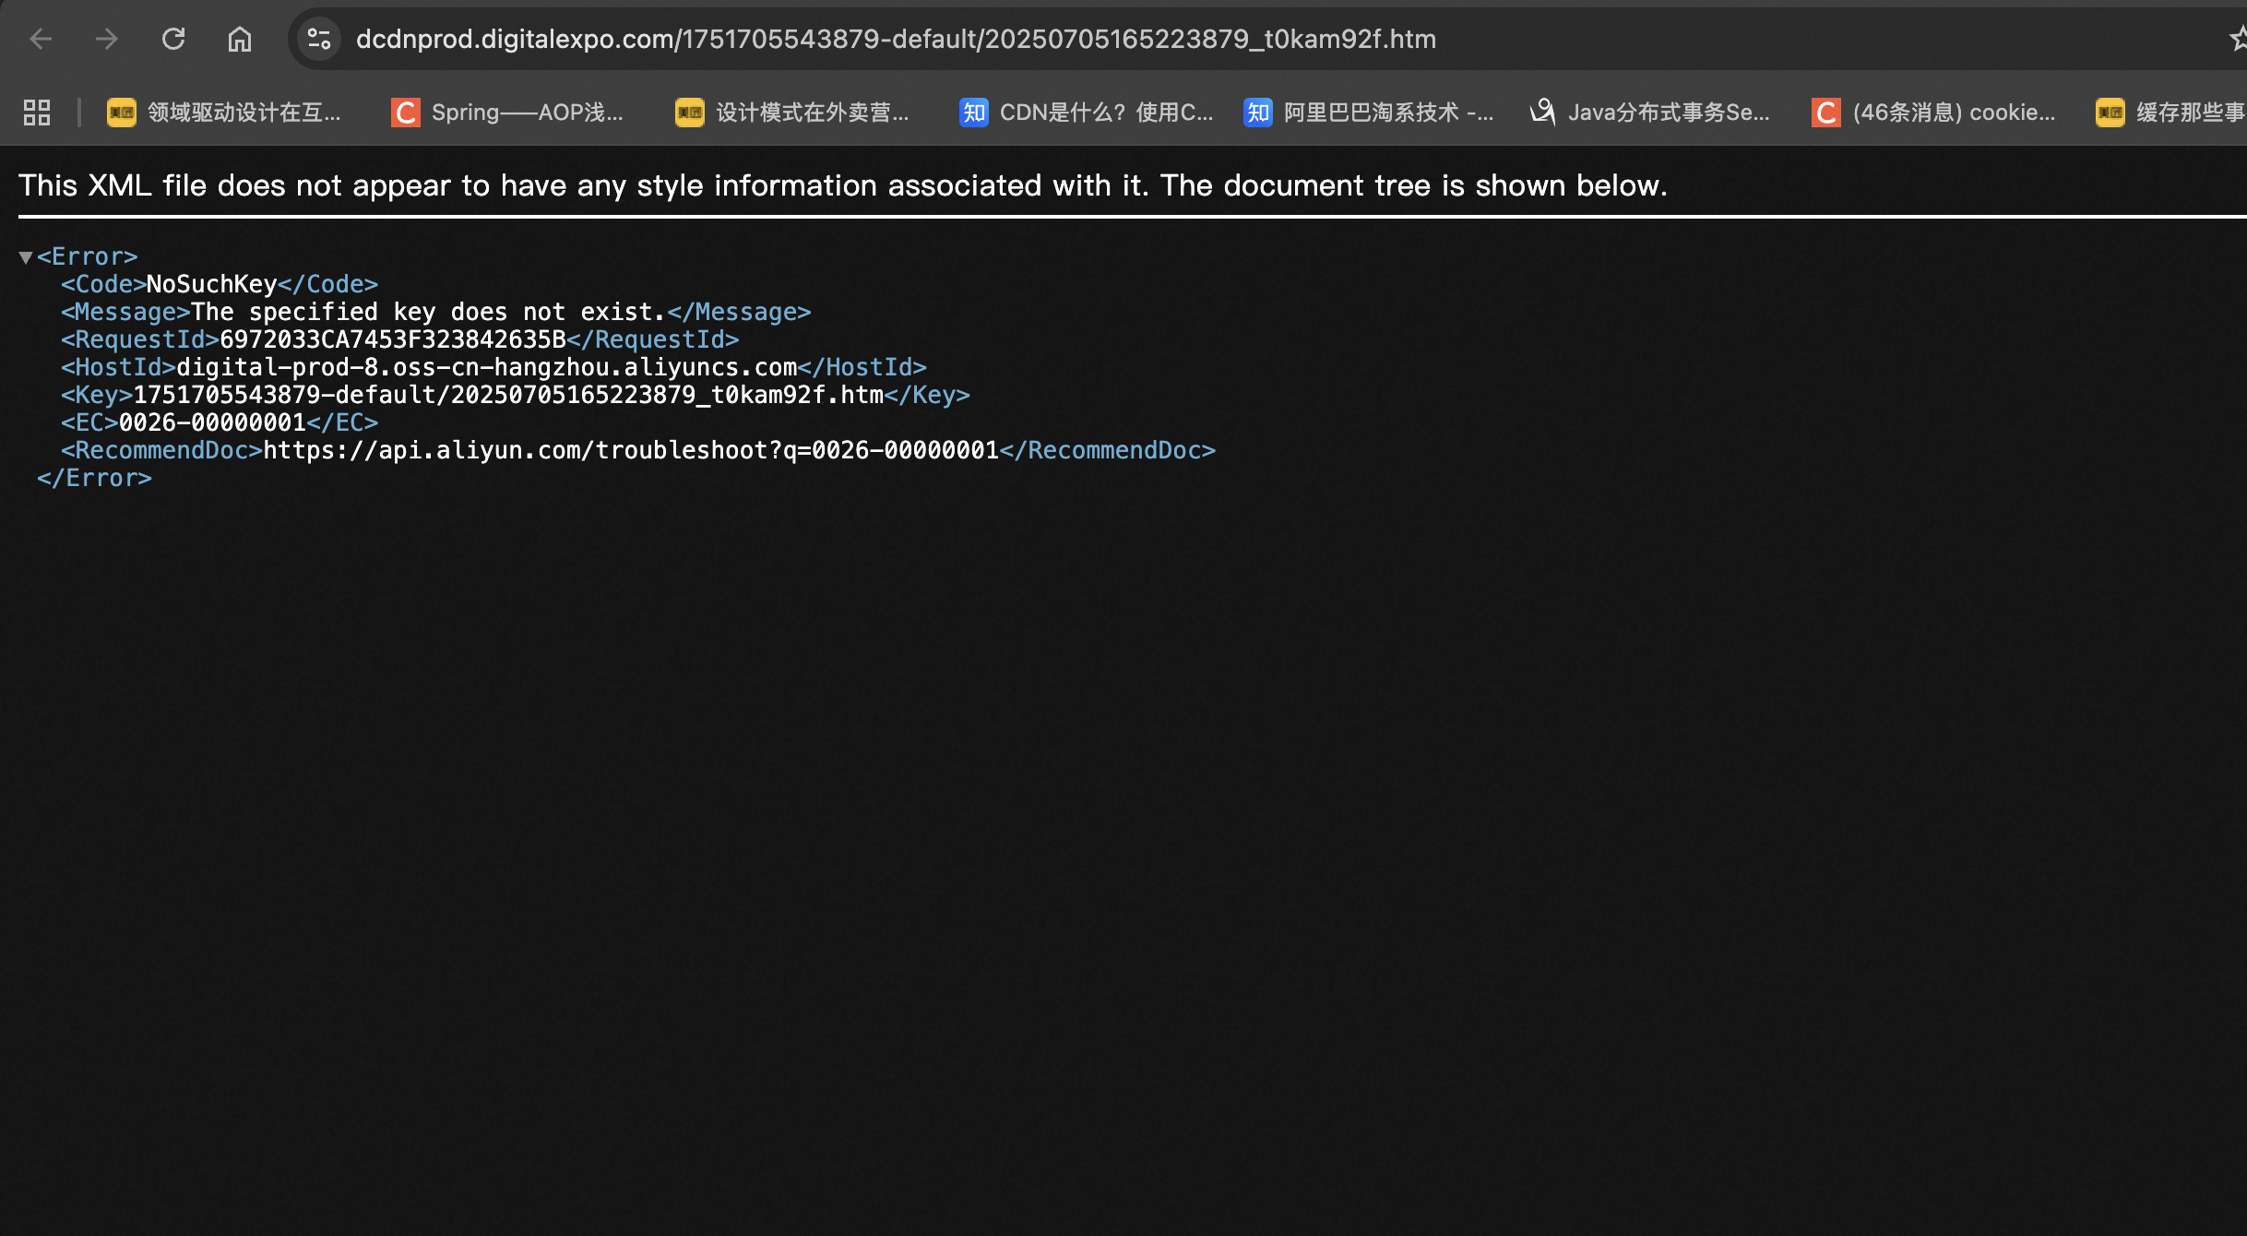Screen dimensions: 2247x1236
Task: Click the HostId aliyuncs hostname text
Action: (x=486, y=367)
